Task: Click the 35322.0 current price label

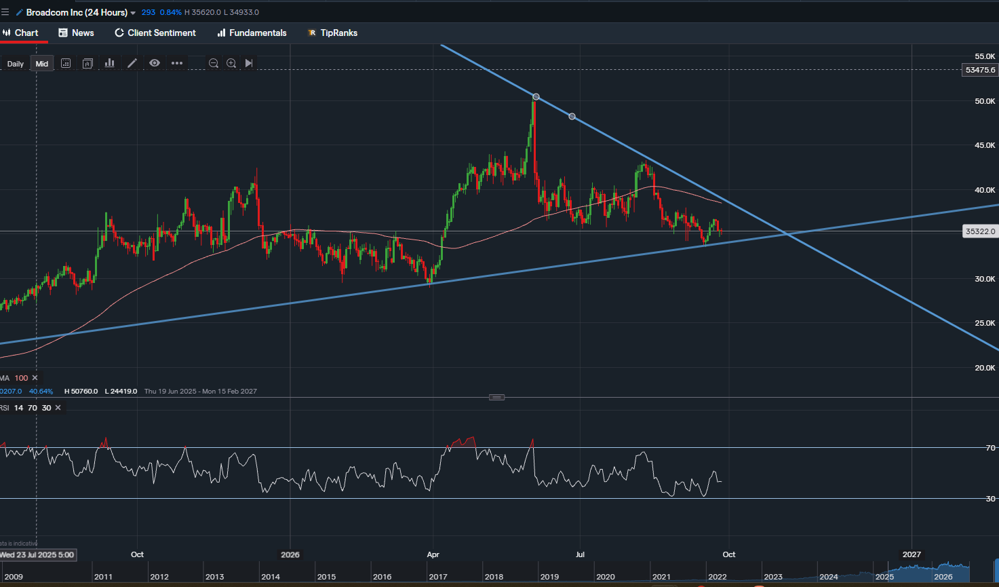Action: pyautogui.click(x=981, y=231)
